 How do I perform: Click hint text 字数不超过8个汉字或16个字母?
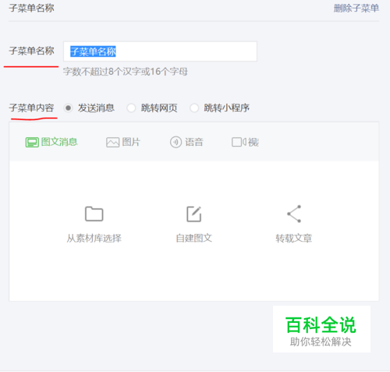pyautogui.click(x=126, y=72)
